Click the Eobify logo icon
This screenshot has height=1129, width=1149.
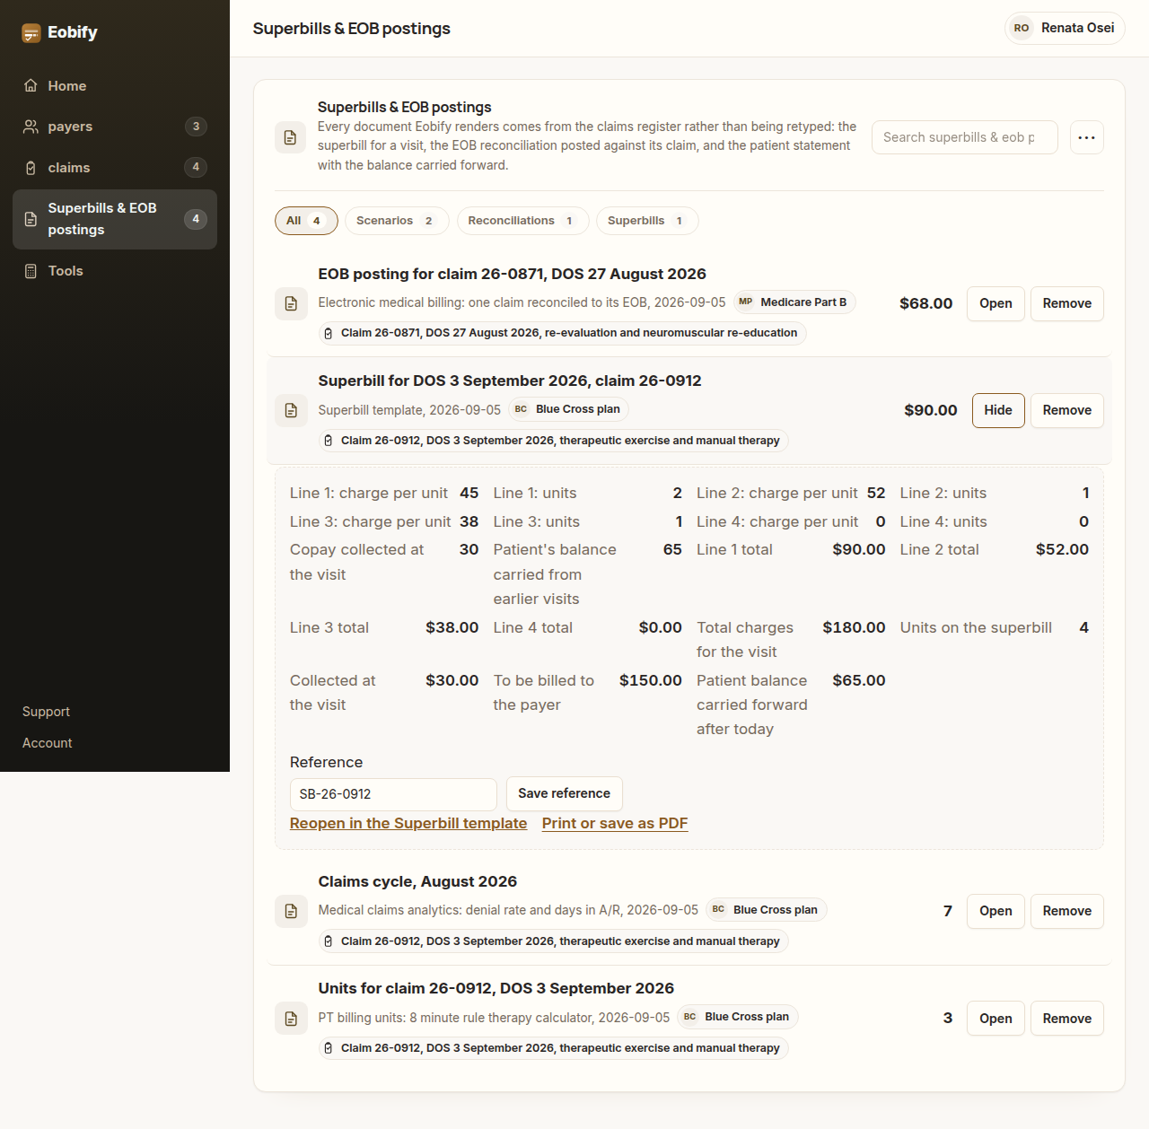click(31, 33)
